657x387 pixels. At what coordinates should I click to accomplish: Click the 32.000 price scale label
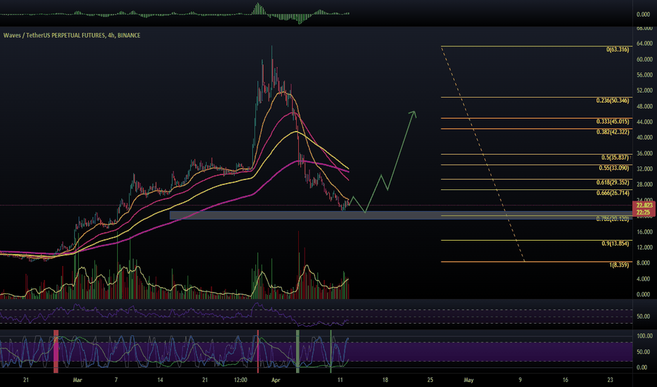[644, 169]
